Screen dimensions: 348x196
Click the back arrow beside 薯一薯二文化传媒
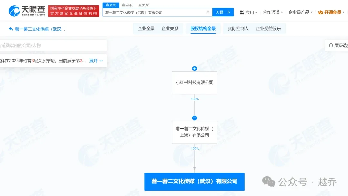coord(11,29)
